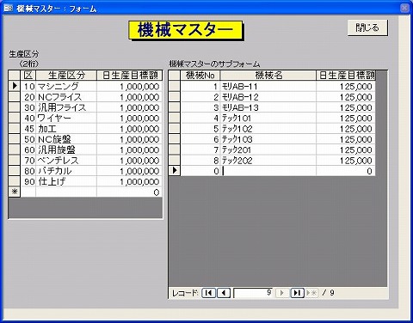413x323 pixels.
Task: Click the record number input box
Action: [253, 293]
